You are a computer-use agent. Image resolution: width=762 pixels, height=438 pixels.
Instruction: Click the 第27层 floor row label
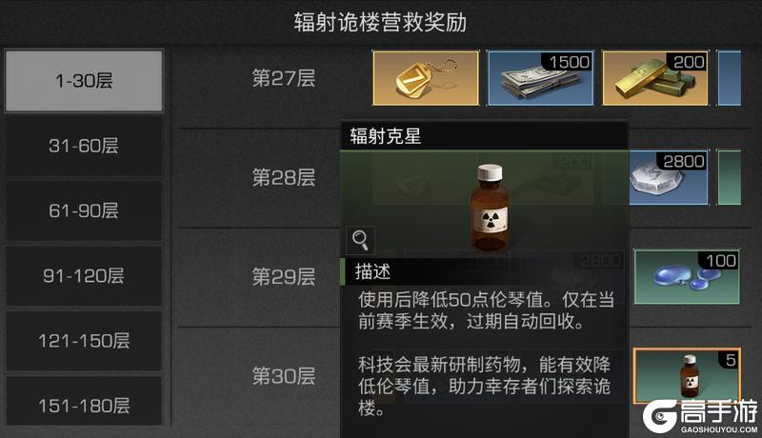tap(284, 79)
